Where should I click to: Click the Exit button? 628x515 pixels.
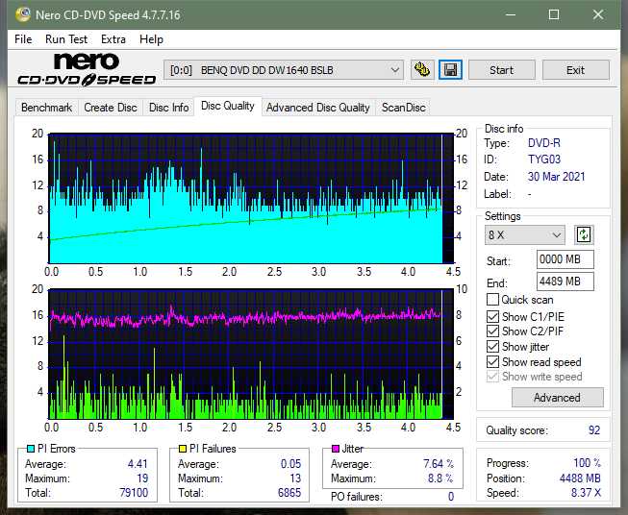[576, 70]
